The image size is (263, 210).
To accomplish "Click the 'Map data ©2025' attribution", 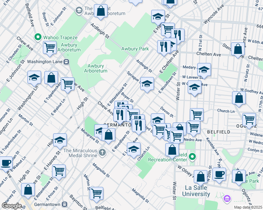I will tap(248, 207).
